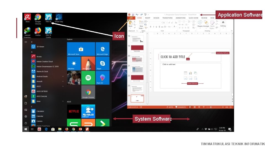Screen dimensions: 265x149
Task: Open 3D Viewer from app list
Action: tap(47, 47)
